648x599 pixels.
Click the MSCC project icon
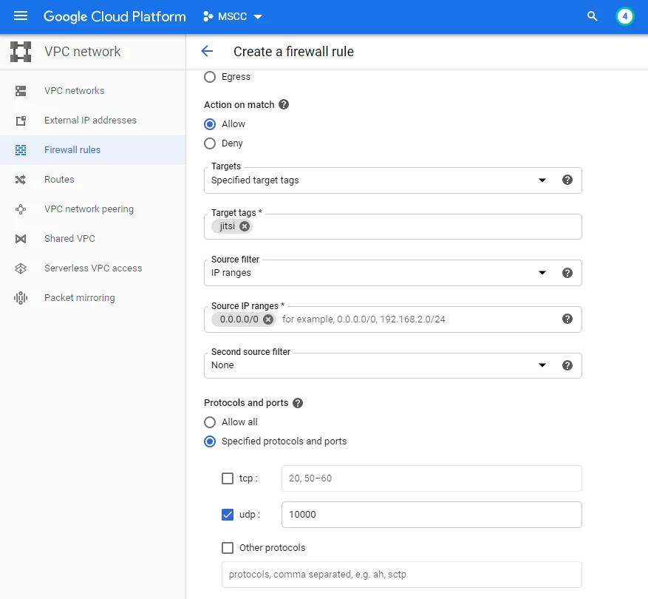(x=208, y=16)
